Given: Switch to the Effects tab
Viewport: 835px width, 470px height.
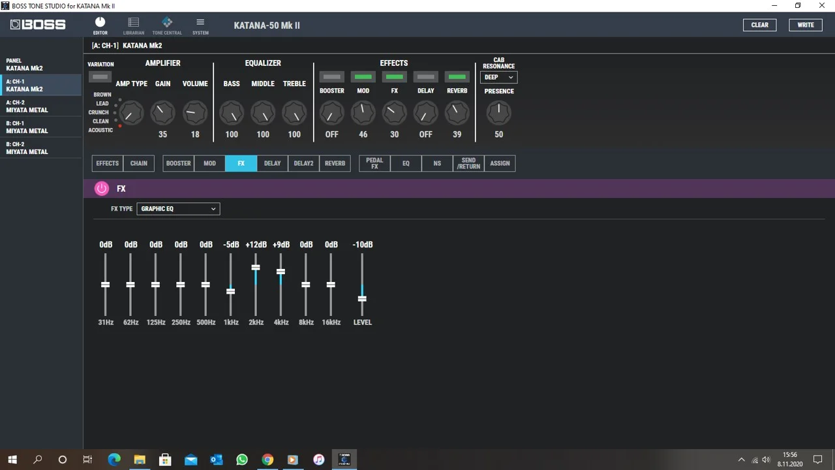Looking at the screenshot, I should pos(107,163).
